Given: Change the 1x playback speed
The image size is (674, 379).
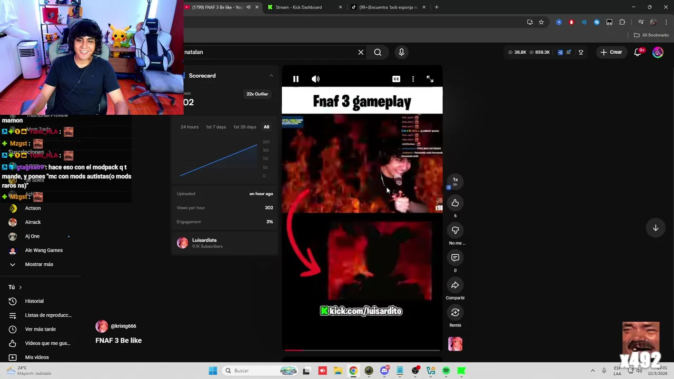Looking at the screenshot, I should pyautogui.click(x=455, y=181).
